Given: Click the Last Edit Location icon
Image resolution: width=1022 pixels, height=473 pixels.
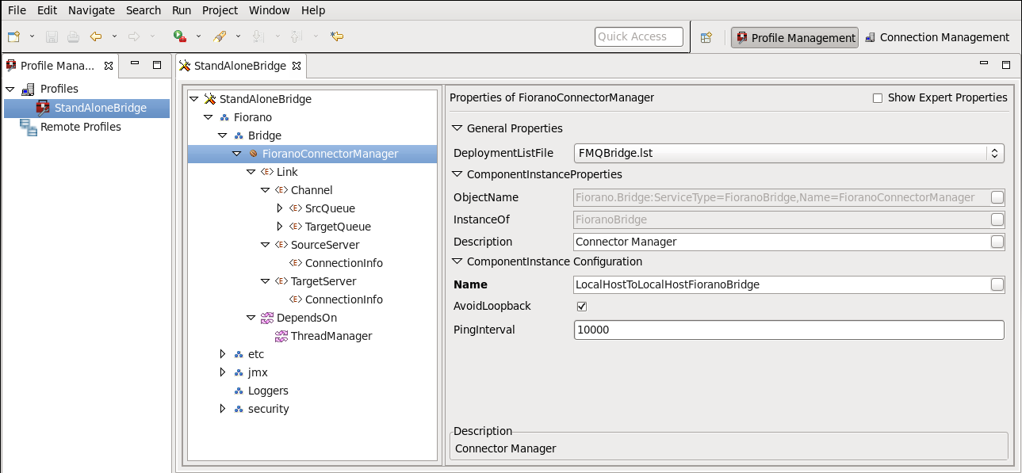Looking at the screenshot, I should pos(337,36).
